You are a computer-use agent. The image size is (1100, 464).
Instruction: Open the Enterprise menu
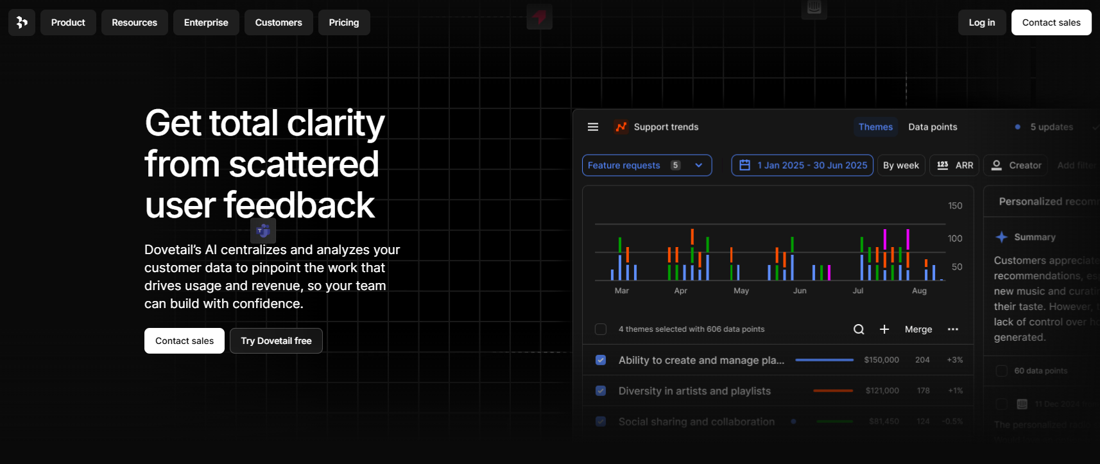(x=206, y=22)
